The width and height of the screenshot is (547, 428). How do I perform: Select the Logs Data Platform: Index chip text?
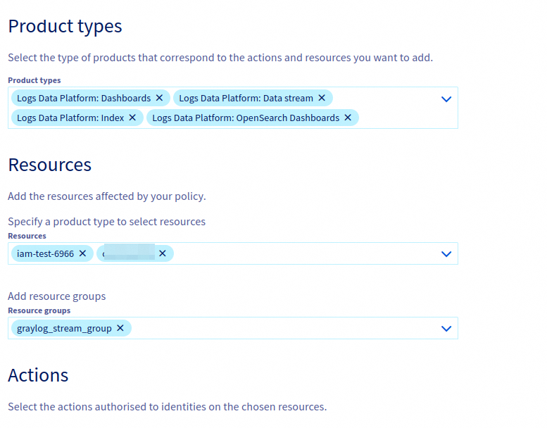[x=70, y=118]
